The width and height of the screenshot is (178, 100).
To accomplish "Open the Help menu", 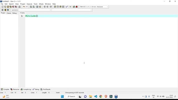I will pos(54,4).
